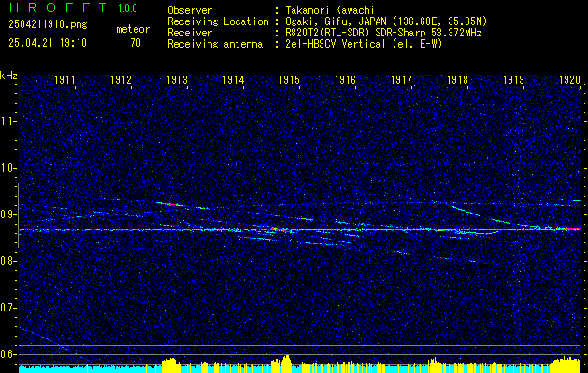Click the 1912 time marker
Image resolution: width=588 pixels, height=373 pixels.
click(122, 80)
